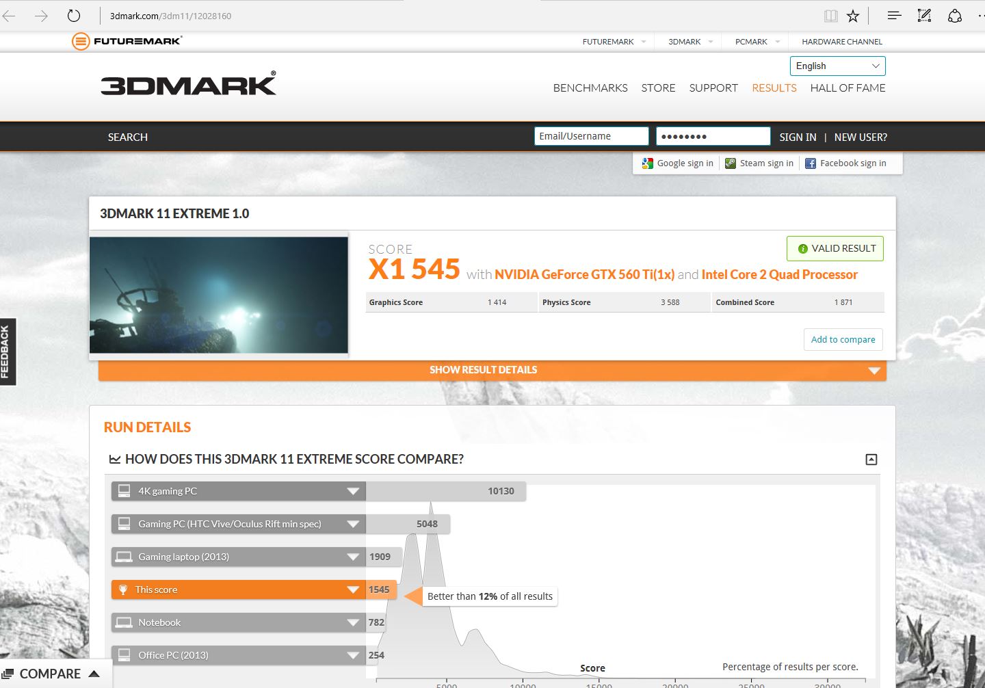Click the 10130 score bar
This screenshot has height=688, width=985.
tap(446, 491)
